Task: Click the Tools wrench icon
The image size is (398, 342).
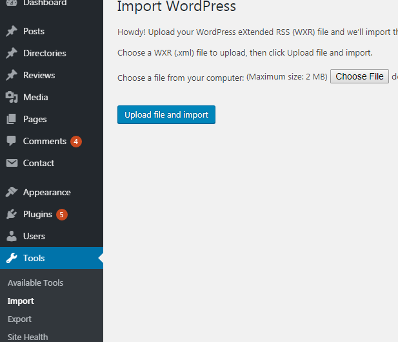Action: [12, 258]
